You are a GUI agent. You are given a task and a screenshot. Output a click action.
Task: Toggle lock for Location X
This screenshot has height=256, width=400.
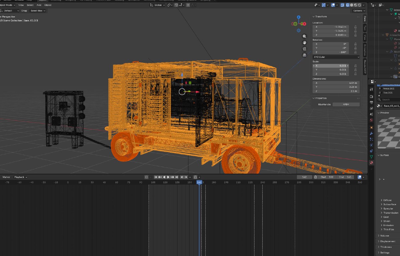tap(355, 27)
